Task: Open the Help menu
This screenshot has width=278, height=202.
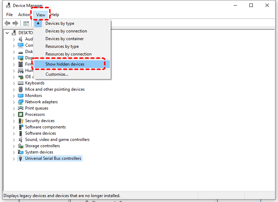Action: [x=55, y=15]
